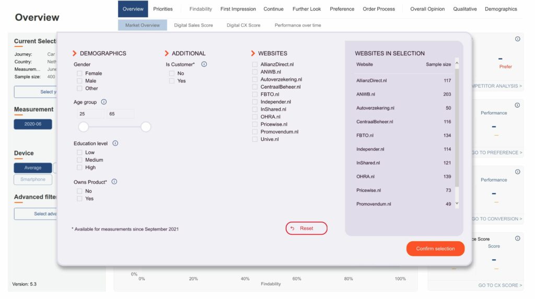Viewport: 535px width, 299px height.
Task: Select the 2020-06 measurement button
Action: 33,124
